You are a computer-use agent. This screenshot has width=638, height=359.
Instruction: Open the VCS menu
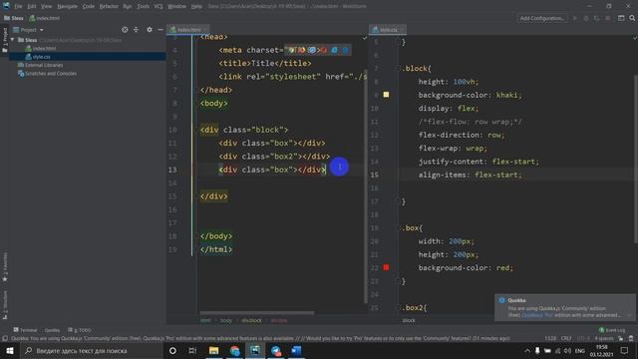(159, 6)
